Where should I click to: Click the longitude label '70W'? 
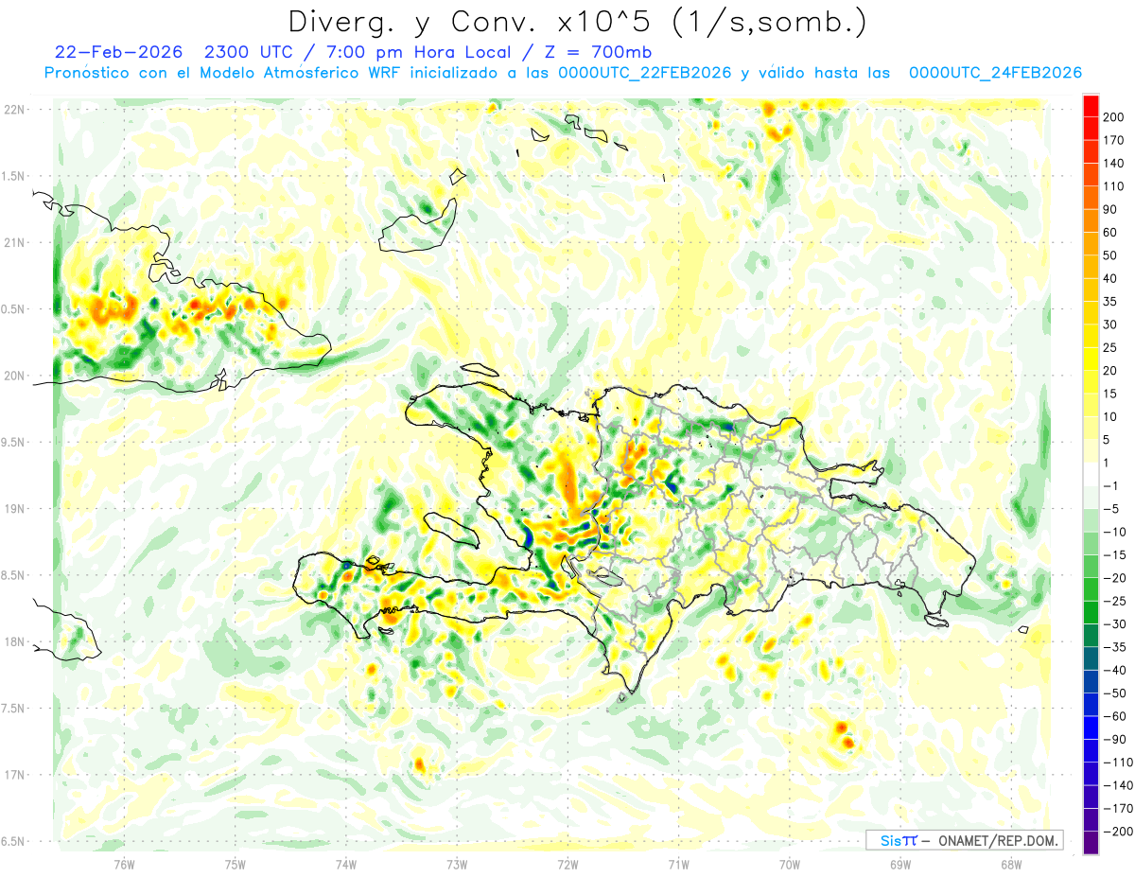click(x=790, y=864)
